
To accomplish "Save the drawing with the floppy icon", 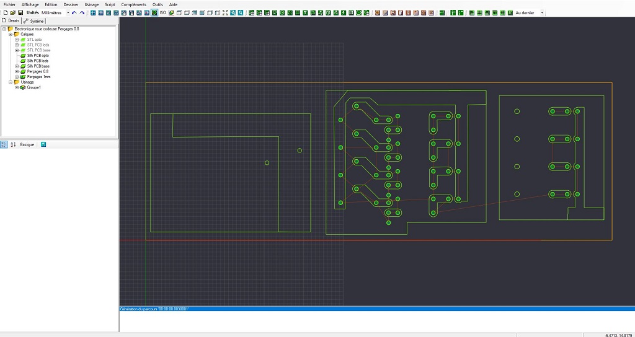I will pyautogui.click(x=20, y=12).
